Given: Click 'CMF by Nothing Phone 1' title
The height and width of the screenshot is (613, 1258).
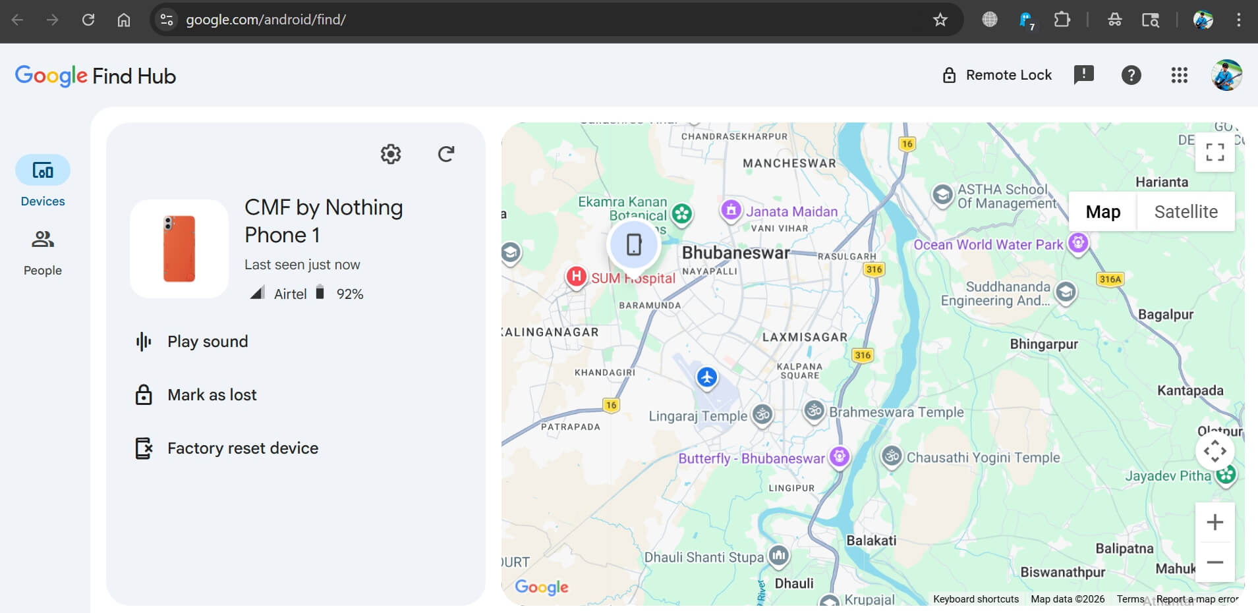Looking at the screenshot, I should [324, 221].
